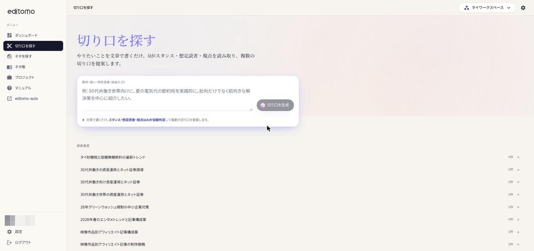Open settings via top-right gear icon
534x251 pixels.
pyautogui.click(x=523, y=7)
